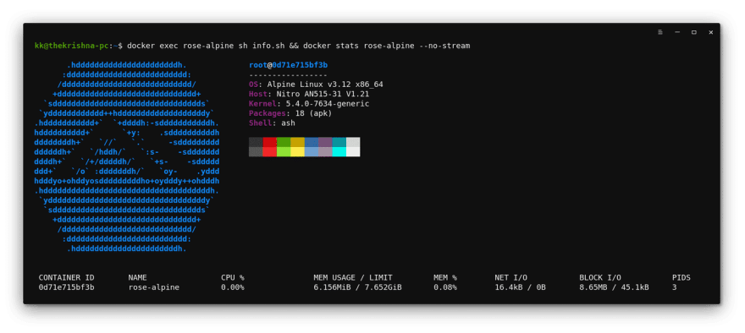
Task: Click the 'MEM %' column header
Action: click(445, 277)
